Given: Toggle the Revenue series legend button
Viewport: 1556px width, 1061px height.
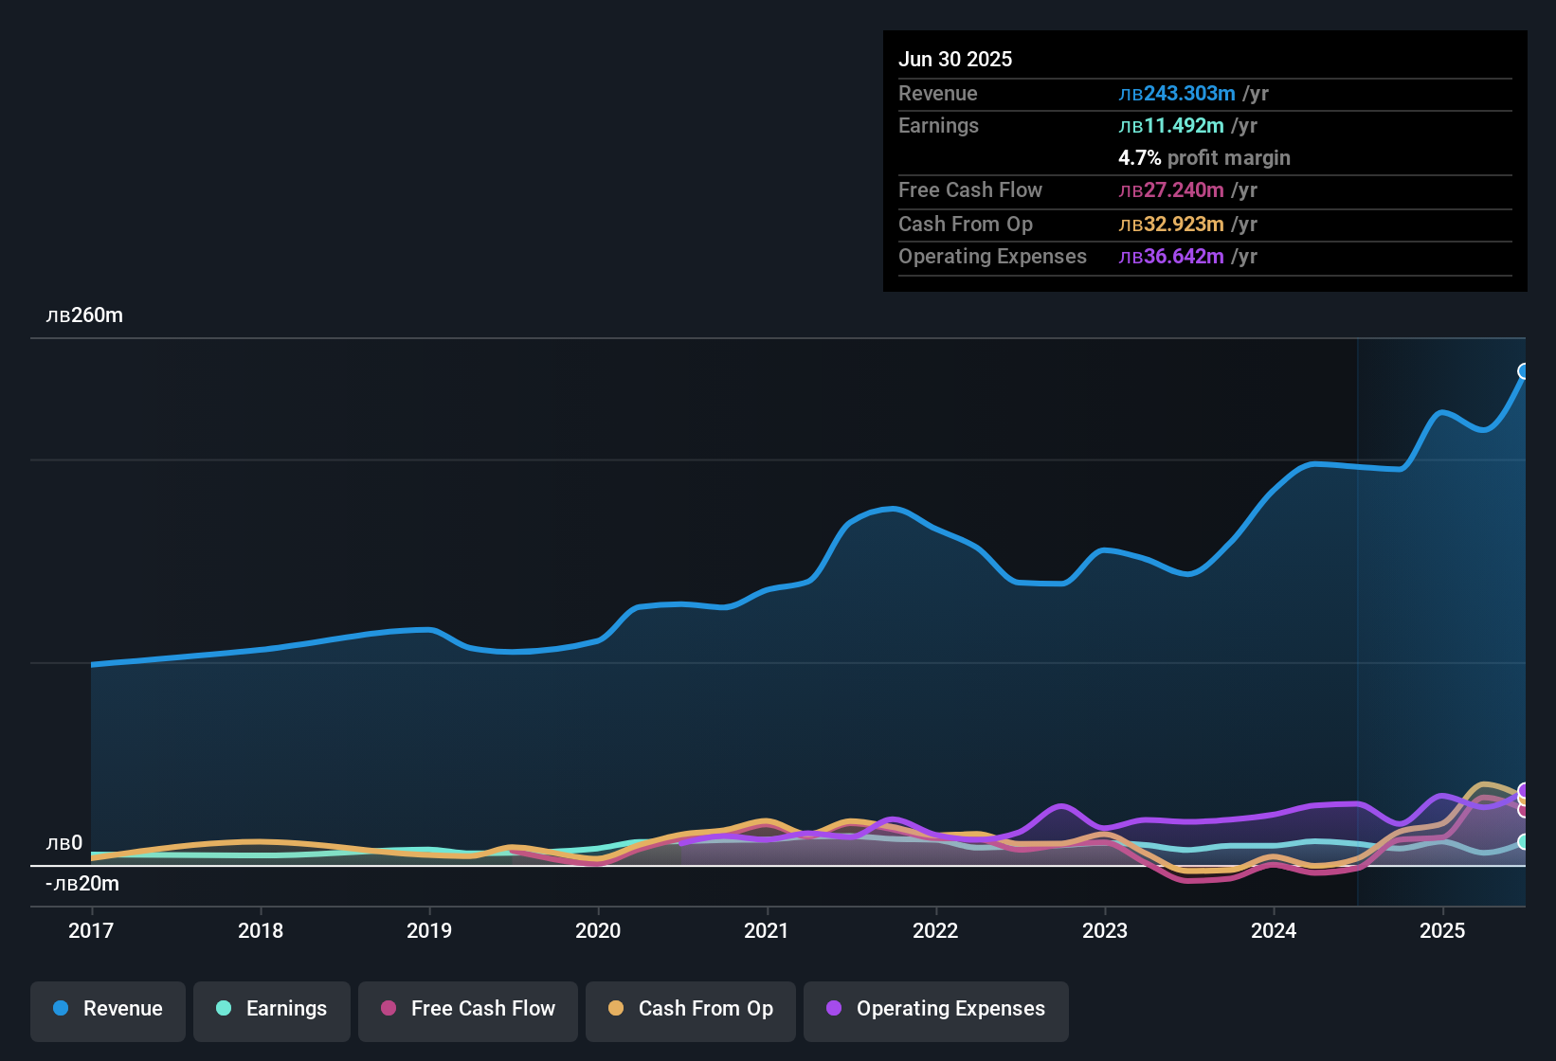Looking at the screenshot, I should [108, 1010].
